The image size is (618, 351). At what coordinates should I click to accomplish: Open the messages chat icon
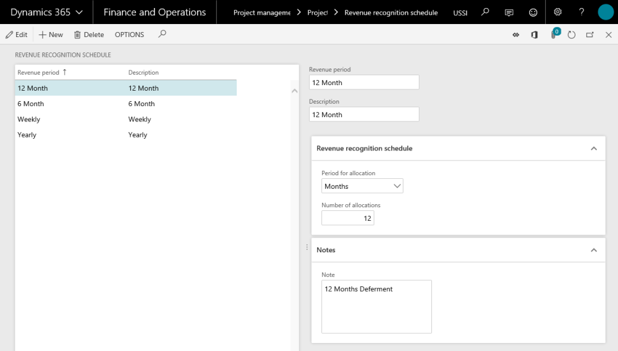point(509,12)
